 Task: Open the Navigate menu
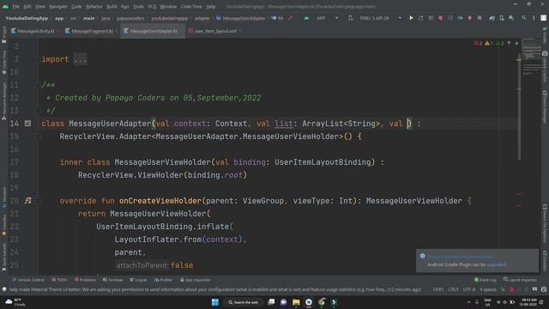[x=57, y=6]
